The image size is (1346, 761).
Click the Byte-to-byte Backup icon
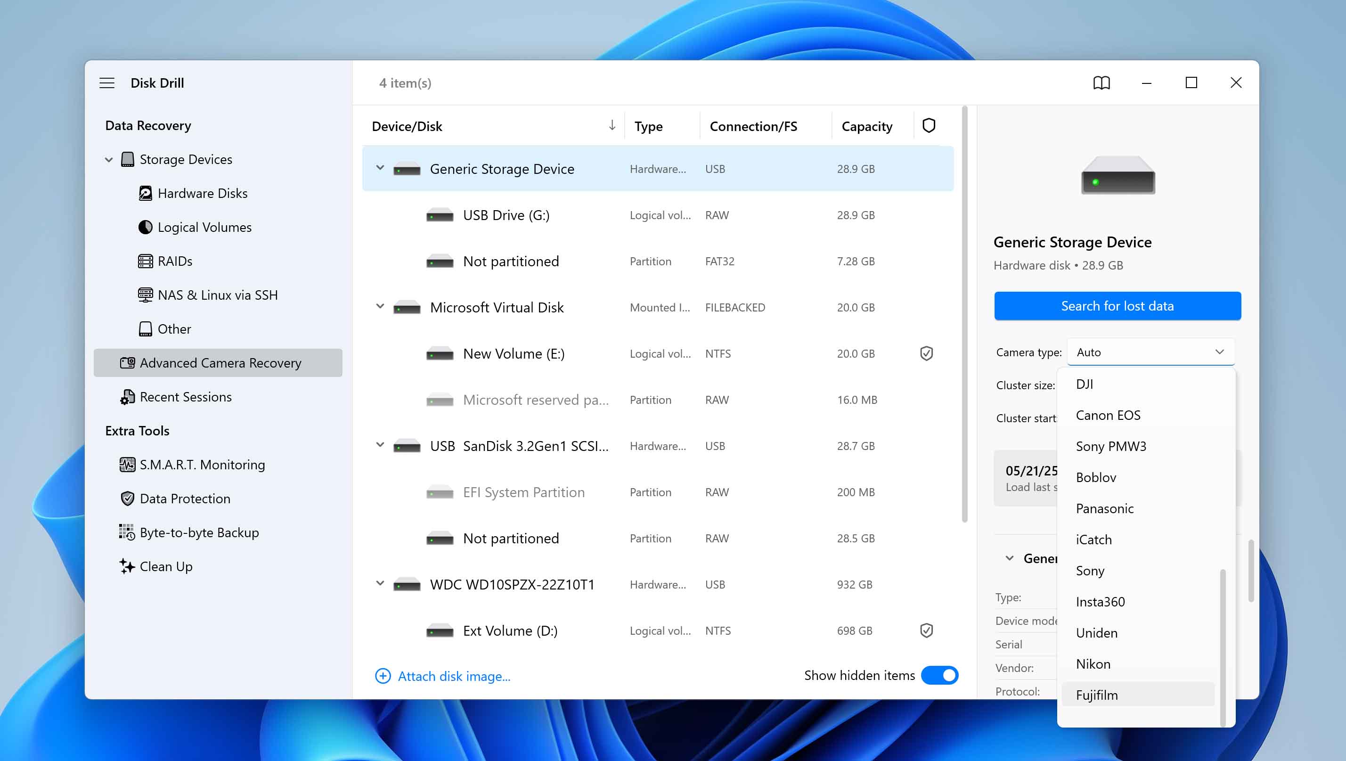click(128, 532)
